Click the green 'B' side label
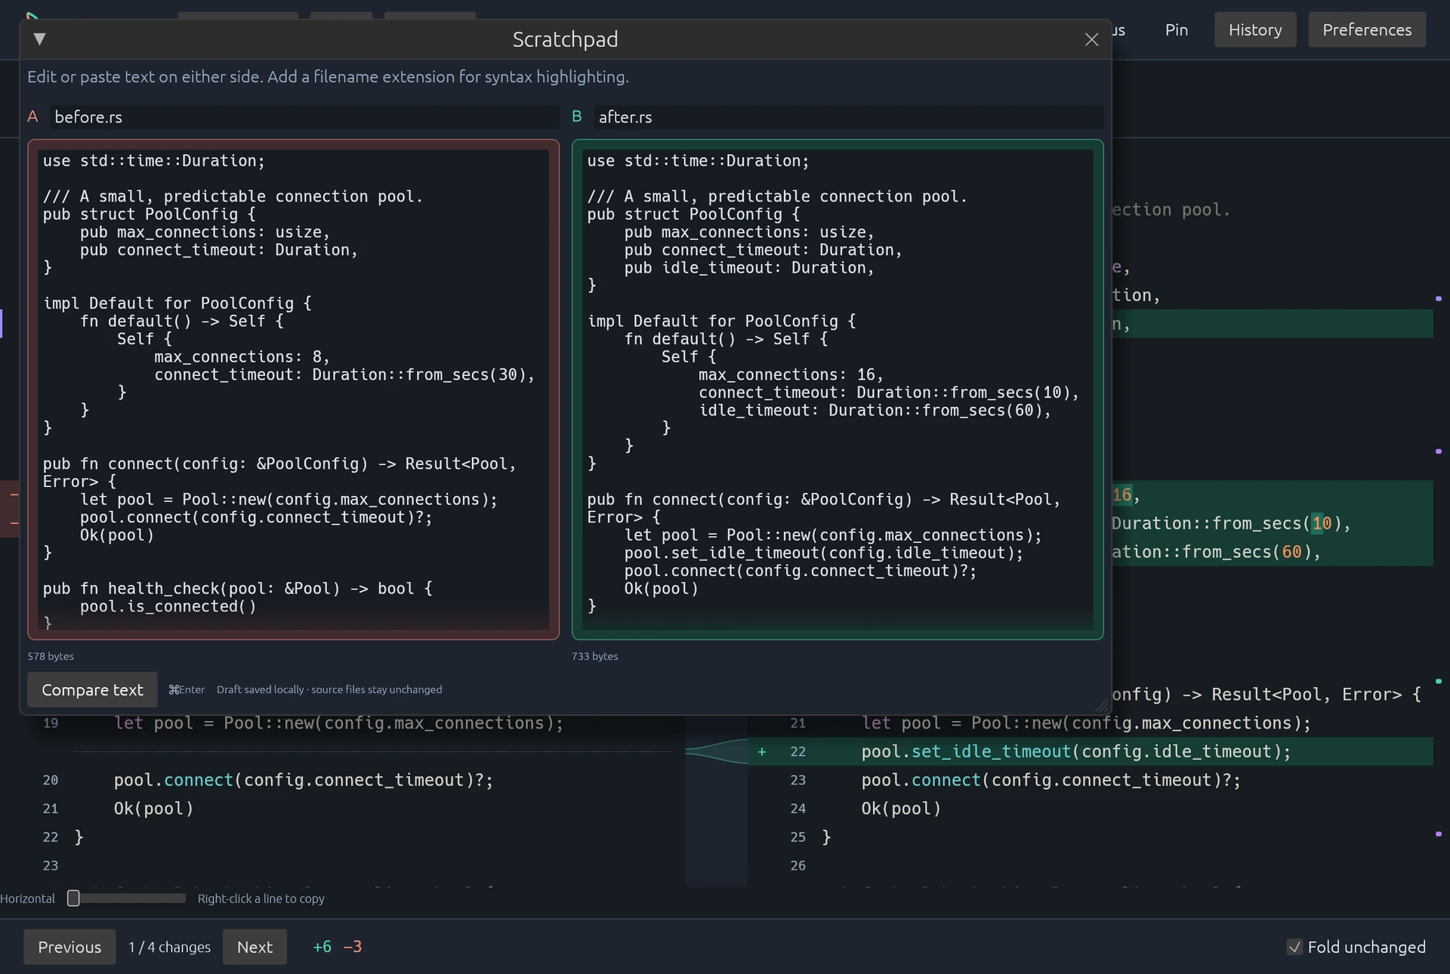1450x974 pixels. click(577, 116)
